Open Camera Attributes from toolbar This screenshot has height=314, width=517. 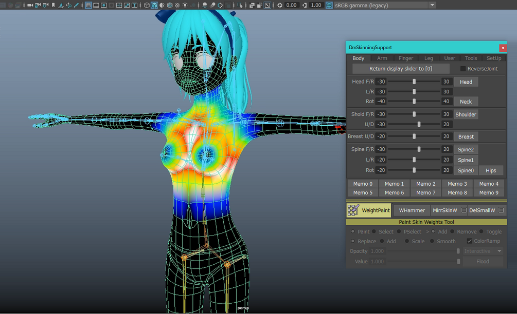pos(45,5)
